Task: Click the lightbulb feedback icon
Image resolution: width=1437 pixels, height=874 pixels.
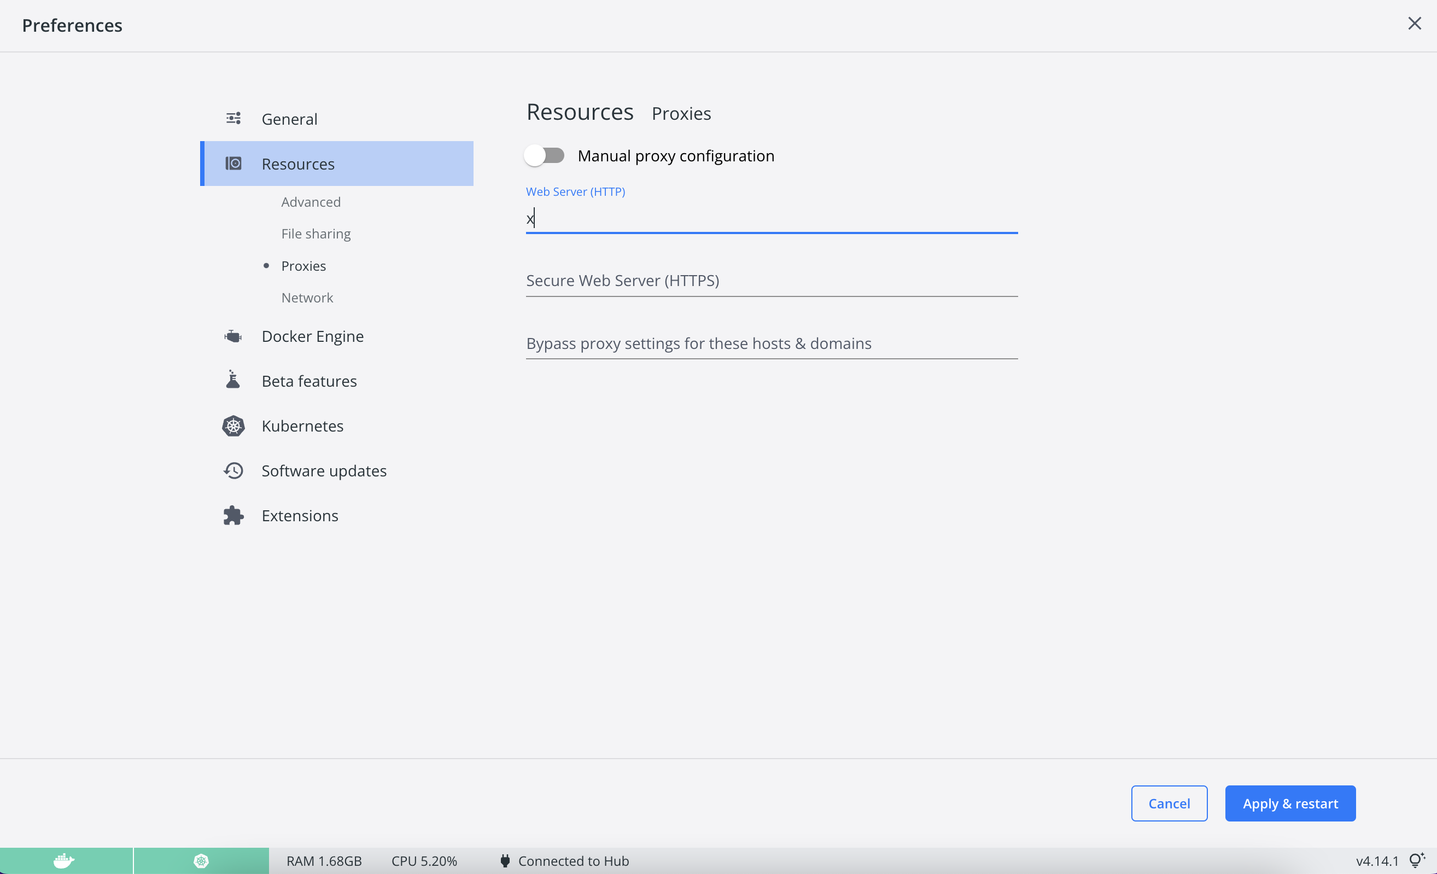Action: click(x=1416, y=860)
